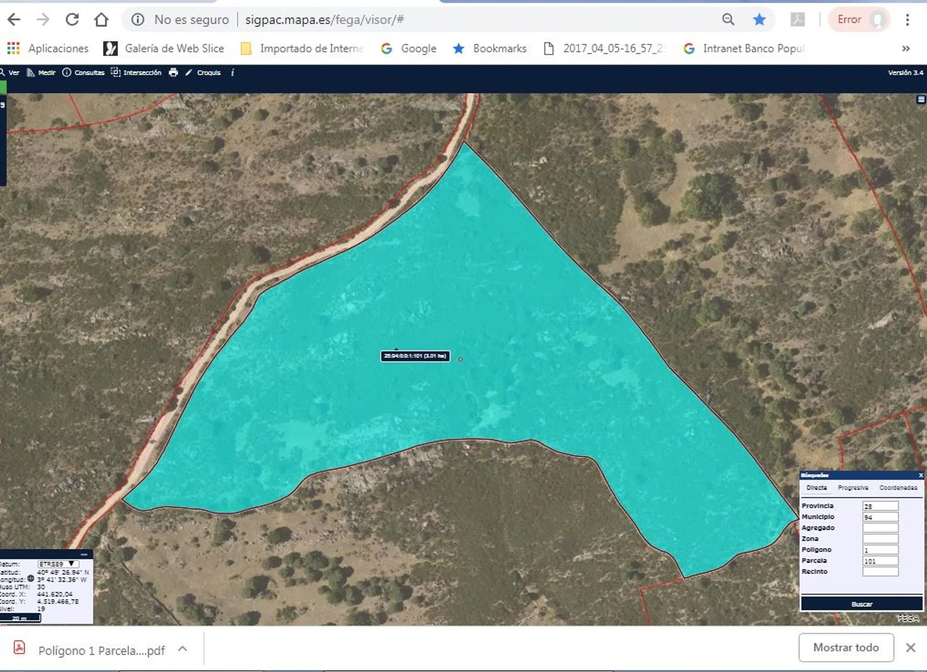The height and width of the screenshot is (672, 927).
Task: Click the Recinto input field
Action: click(880, 572)
